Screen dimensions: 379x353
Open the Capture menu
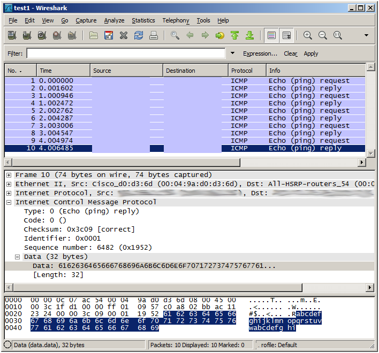[x=86, y=20]
